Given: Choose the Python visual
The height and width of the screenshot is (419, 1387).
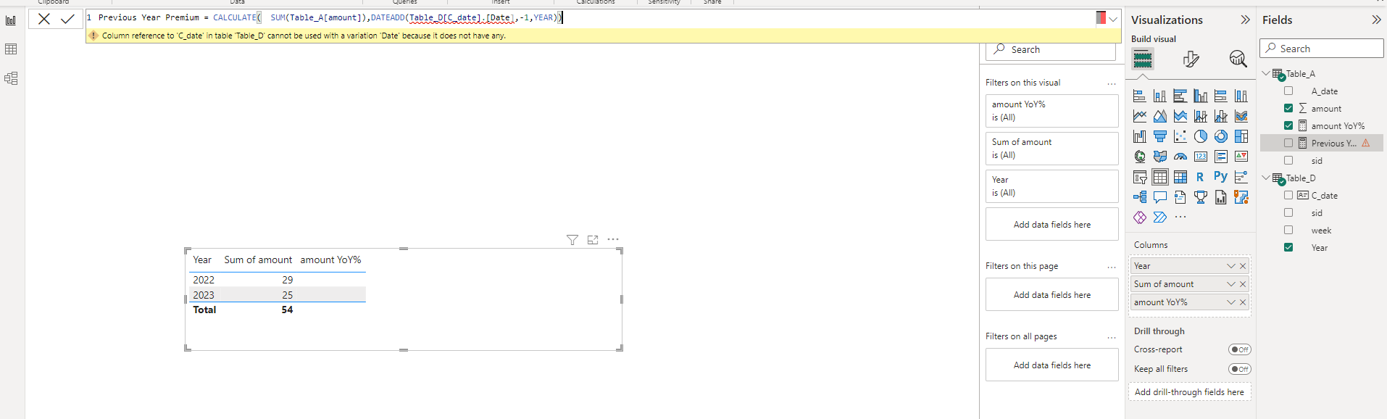Looking at the screenshot, I should tap(1221, 176).
